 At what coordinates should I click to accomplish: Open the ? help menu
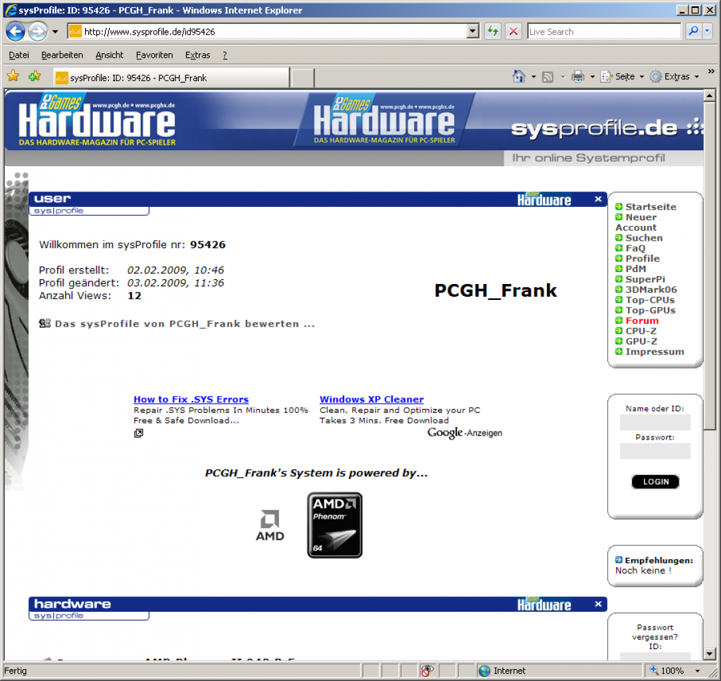(225, 55)
